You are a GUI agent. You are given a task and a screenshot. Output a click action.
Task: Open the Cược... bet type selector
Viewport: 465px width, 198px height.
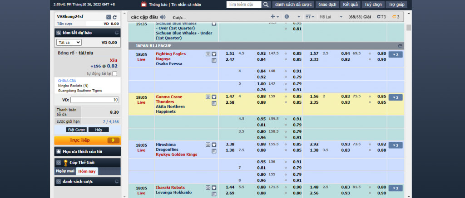point(179,18)
